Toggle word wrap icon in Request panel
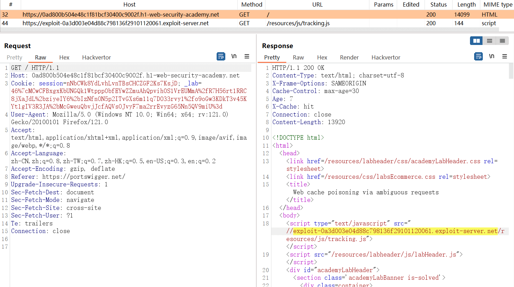Viewport: 514px width, 287px height. pos(221,56)
